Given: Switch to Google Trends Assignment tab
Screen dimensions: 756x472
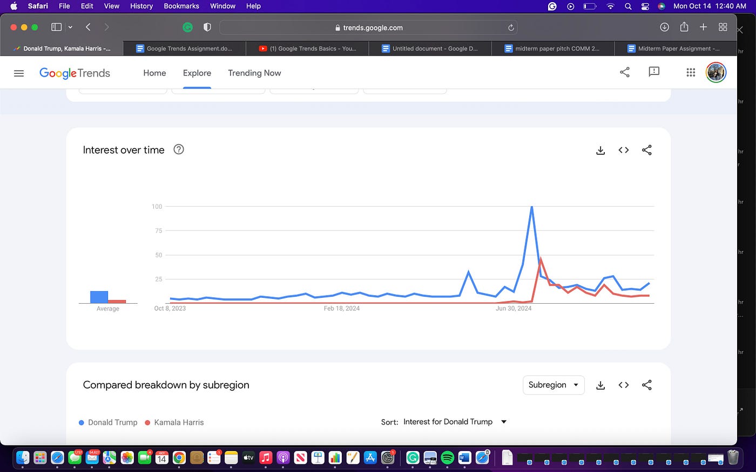Looking at the screenshot, I should pos(184,49).
